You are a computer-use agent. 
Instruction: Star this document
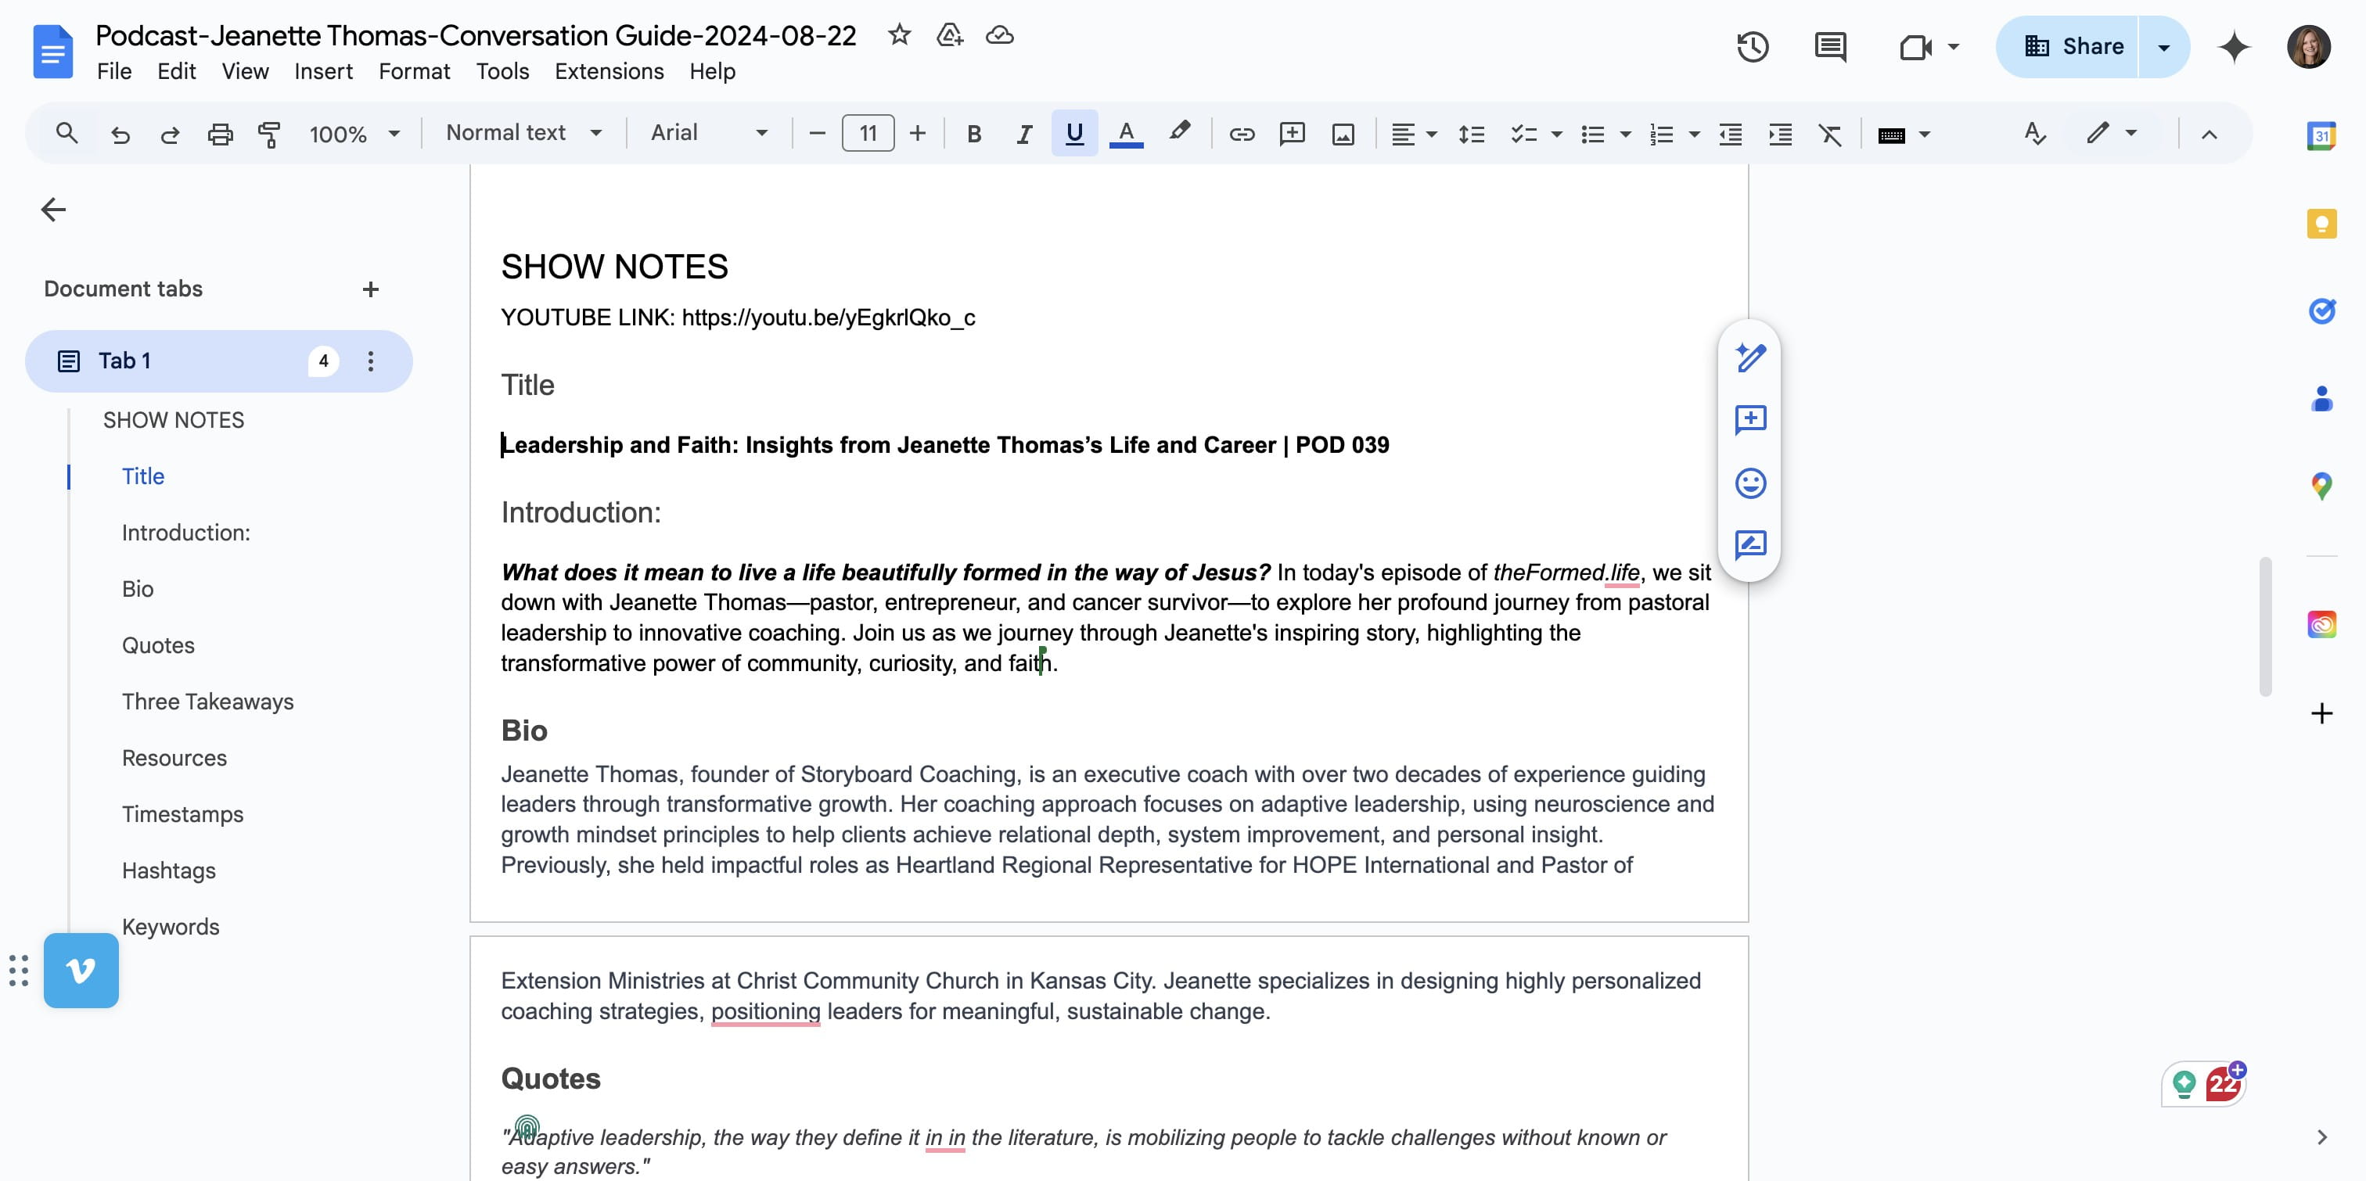899,35
